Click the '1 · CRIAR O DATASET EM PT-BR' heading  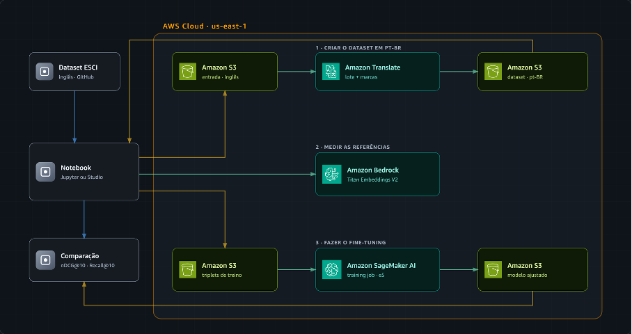point(358,47)
